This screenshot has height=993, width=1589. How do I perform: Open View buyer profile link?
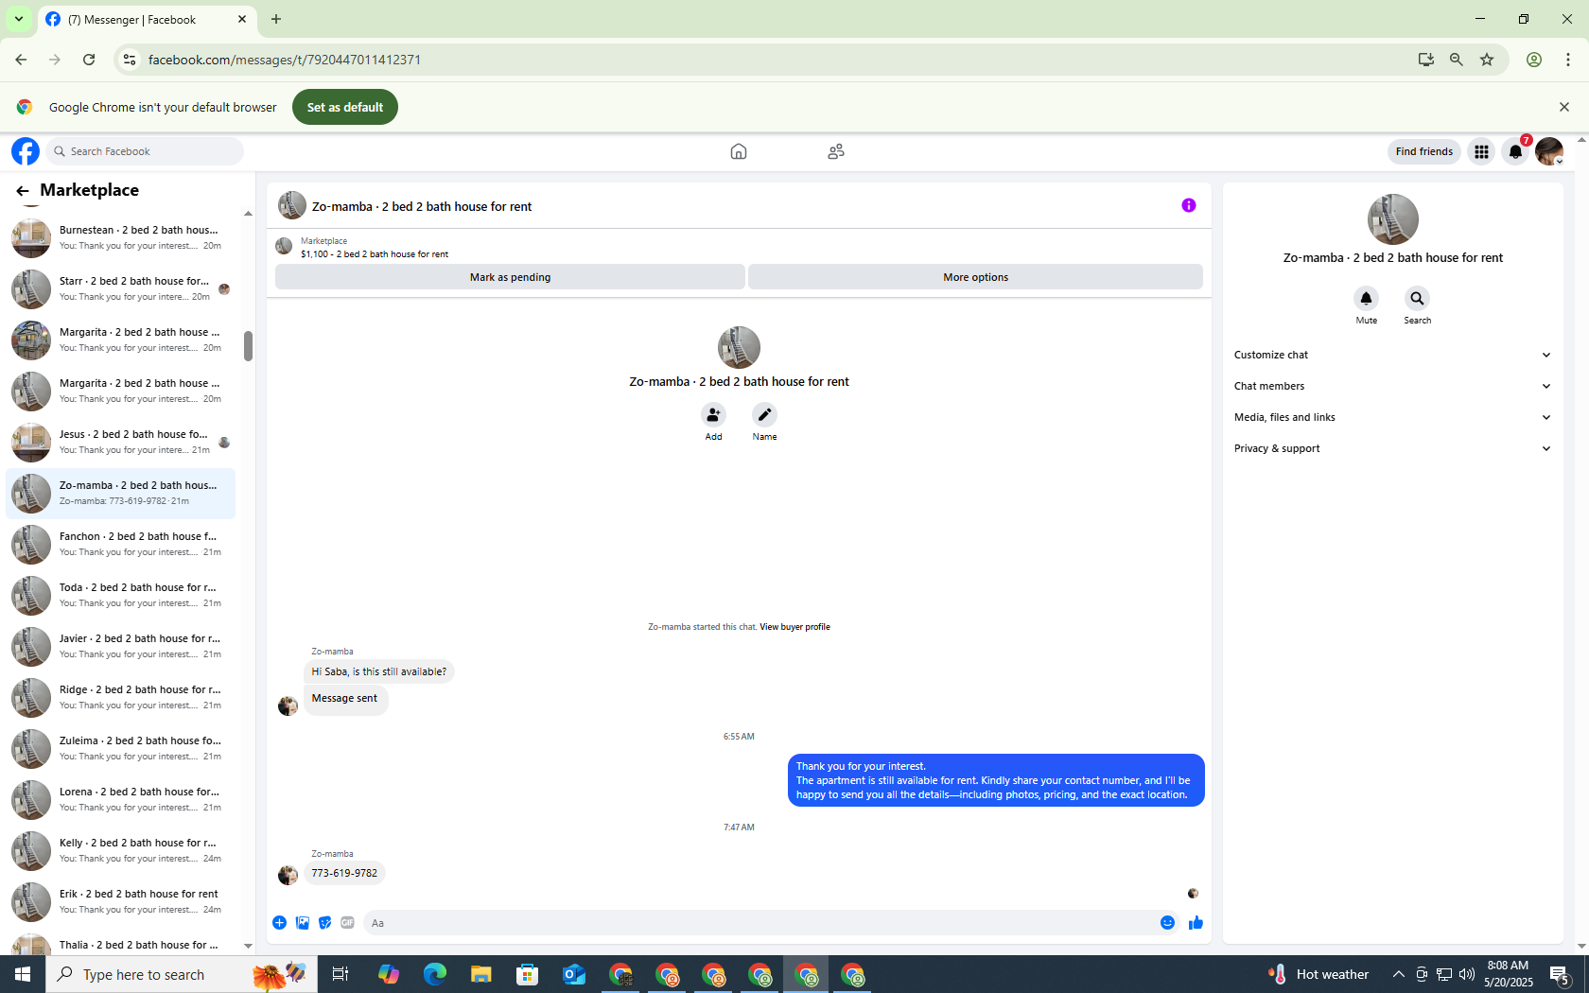[794, 627]
